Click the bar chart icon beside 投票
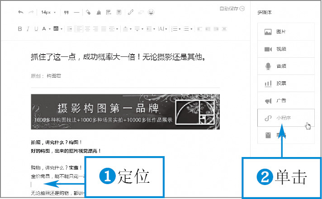 [268, 83]
